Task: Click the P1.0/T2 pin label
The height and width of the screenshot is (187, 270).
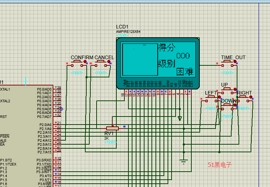Action: point(6,160)
